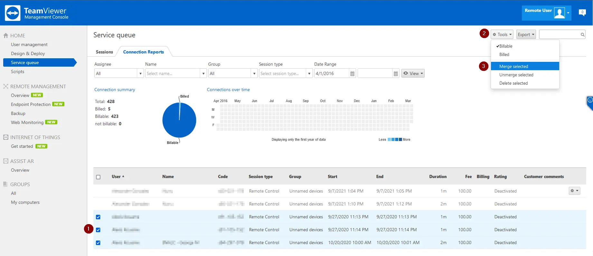Focus the search input field
Image resolution: width=593 pixels, height=256 pixels.
coord(560,34)
